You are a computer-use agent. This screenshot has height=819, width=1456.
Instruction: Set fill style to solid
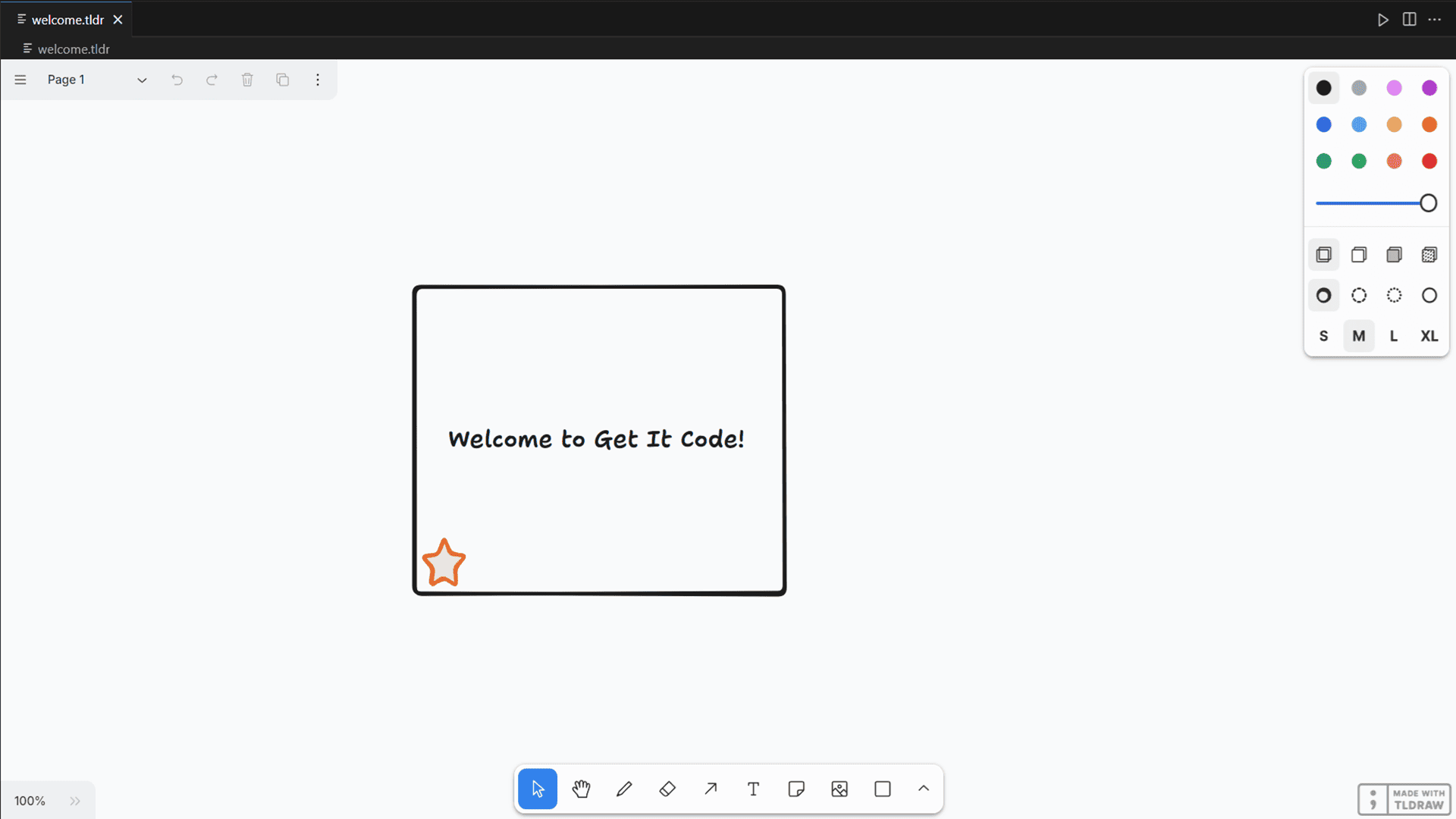pyautogui.click(x=1394, y=255)
